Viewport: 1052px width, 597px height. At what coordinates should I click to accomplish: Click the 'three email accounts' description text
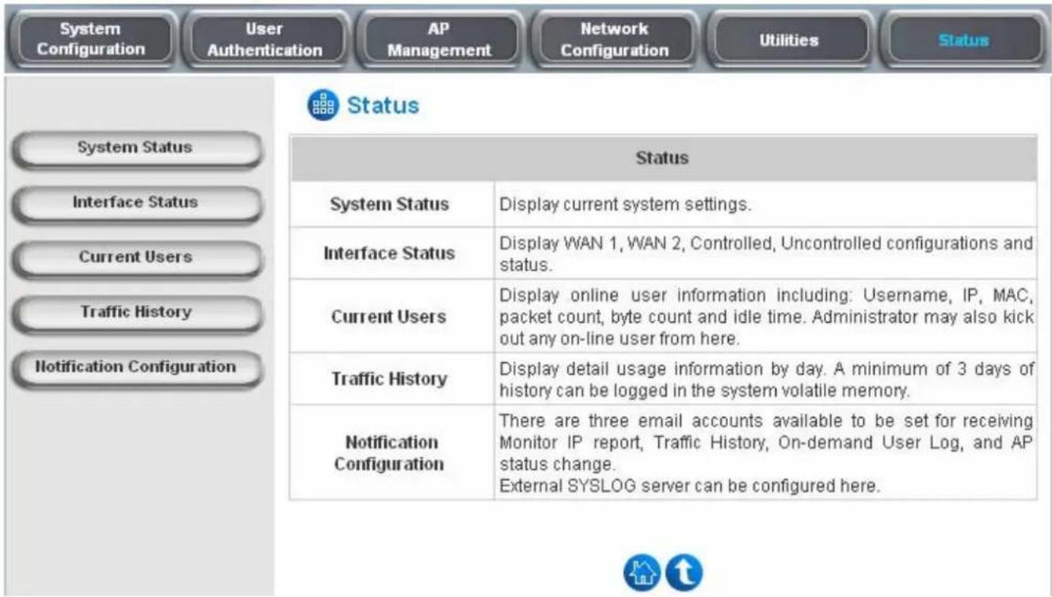click(x=766, y=442)
